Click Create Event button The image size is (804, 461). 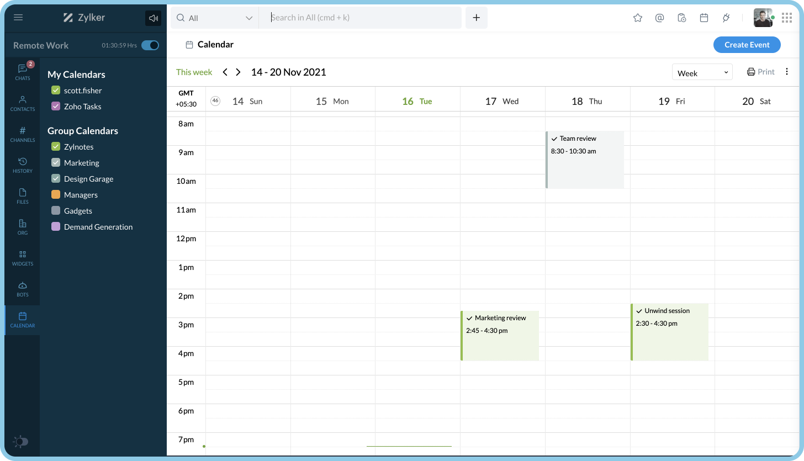tap(747, 45)
